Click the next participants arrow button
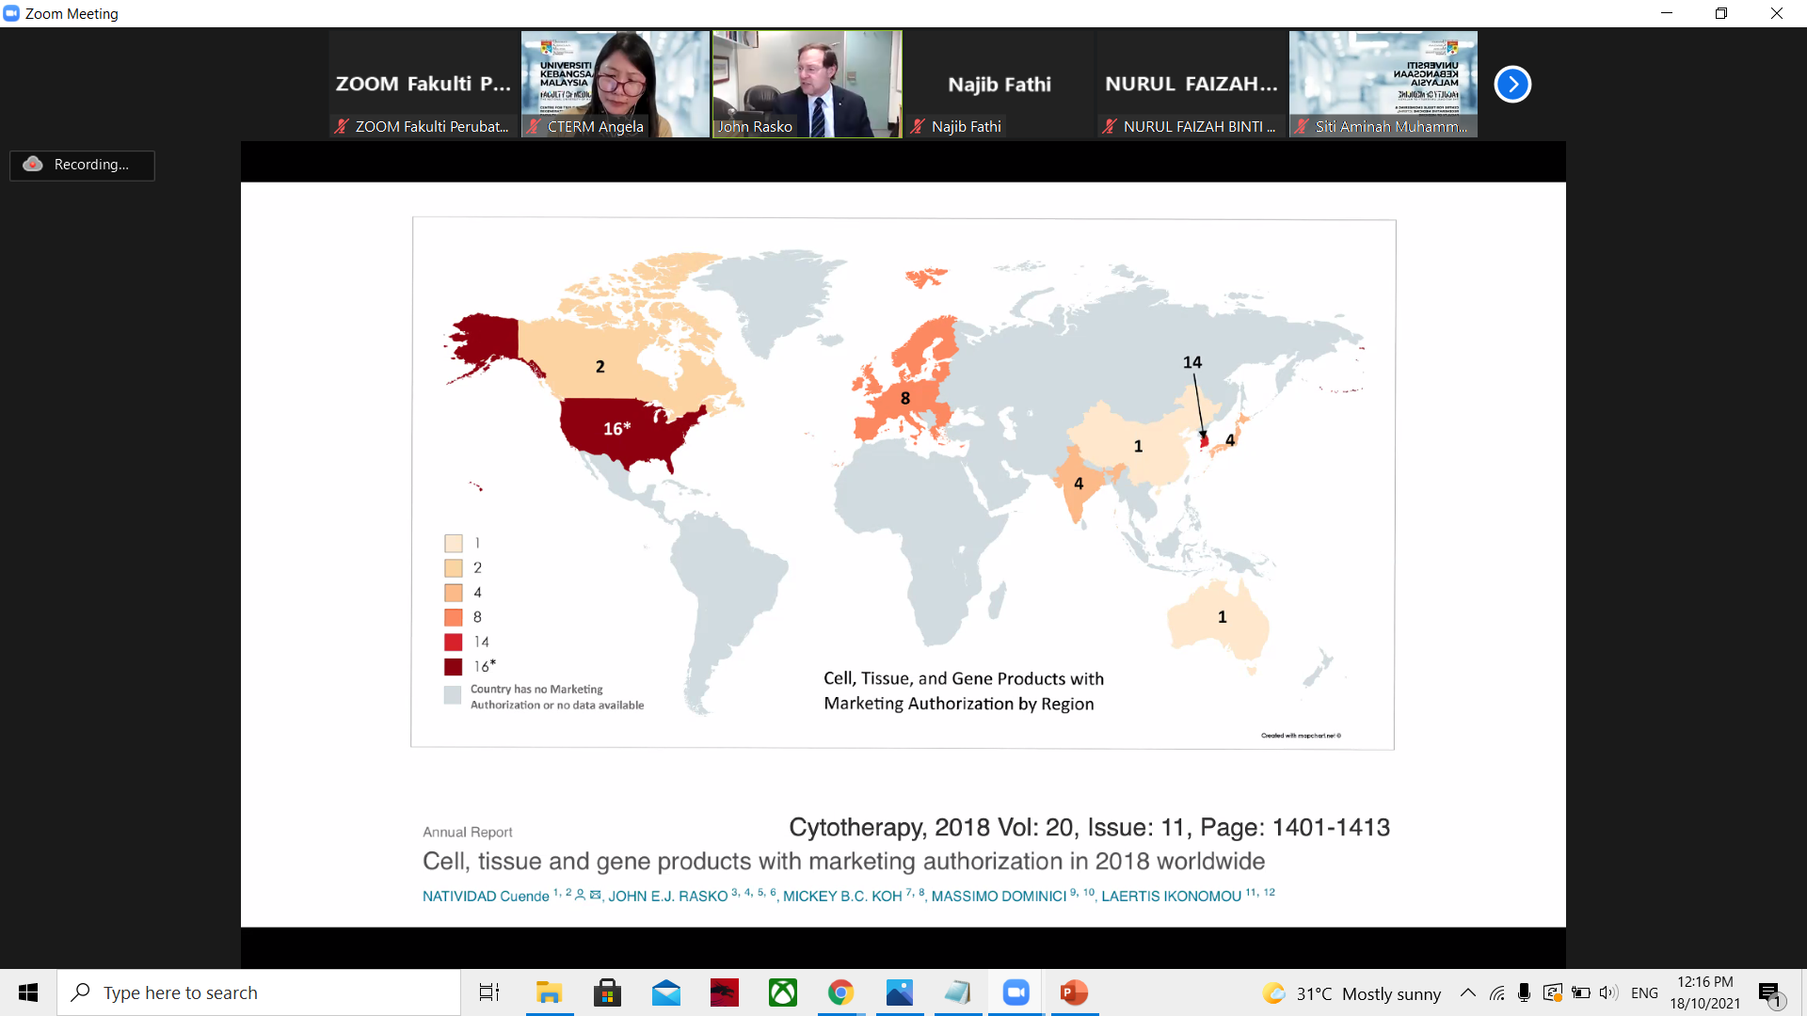 click(x=1512, y=85)
